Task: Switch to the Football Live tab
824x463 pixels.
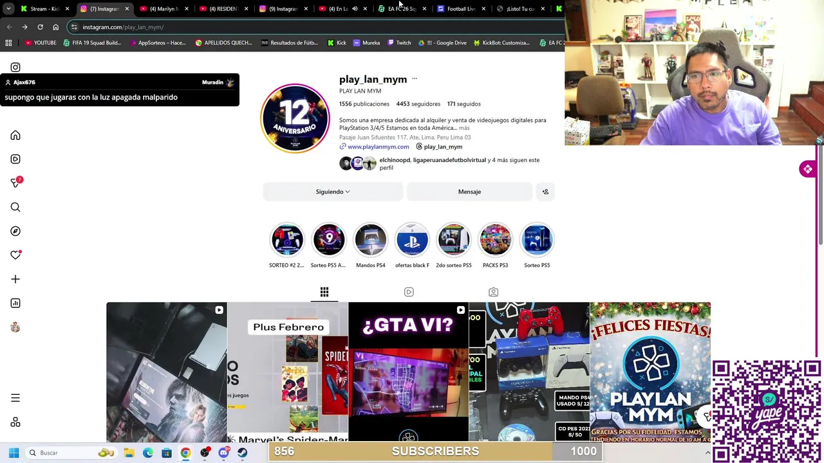Action: point(461,9)
